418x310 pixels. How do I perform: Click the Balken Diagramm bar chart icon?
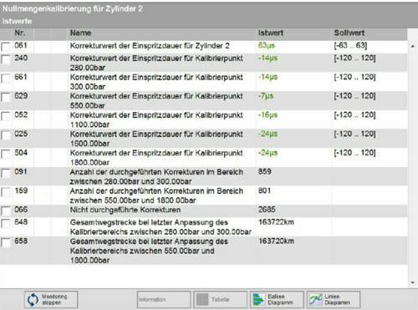tap(258, 300)
